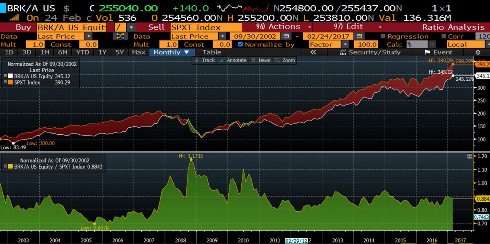Image resolution: width=490 pixels, height=244 pixels.
Task: Uncheck the Normalize by checkbox
Action: click(240, 44)
